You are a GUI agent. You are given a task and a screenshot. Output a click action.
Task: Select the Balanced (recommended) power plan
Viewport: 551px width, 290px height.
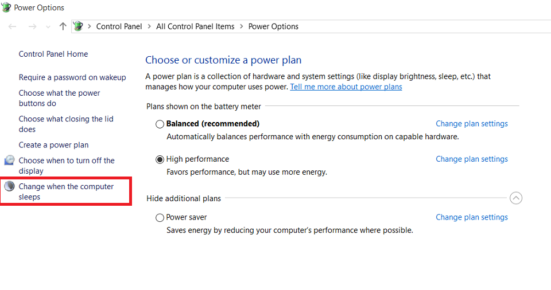coord(160,124)
